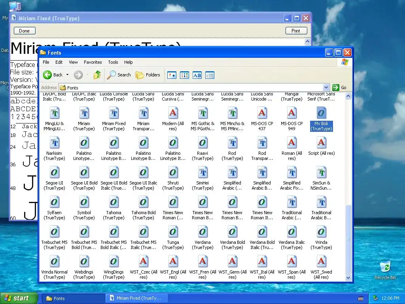The width and height of the screenshot is (405, 304).
Task: Expand the Address bar dropdown
Action: coord(326,87)
